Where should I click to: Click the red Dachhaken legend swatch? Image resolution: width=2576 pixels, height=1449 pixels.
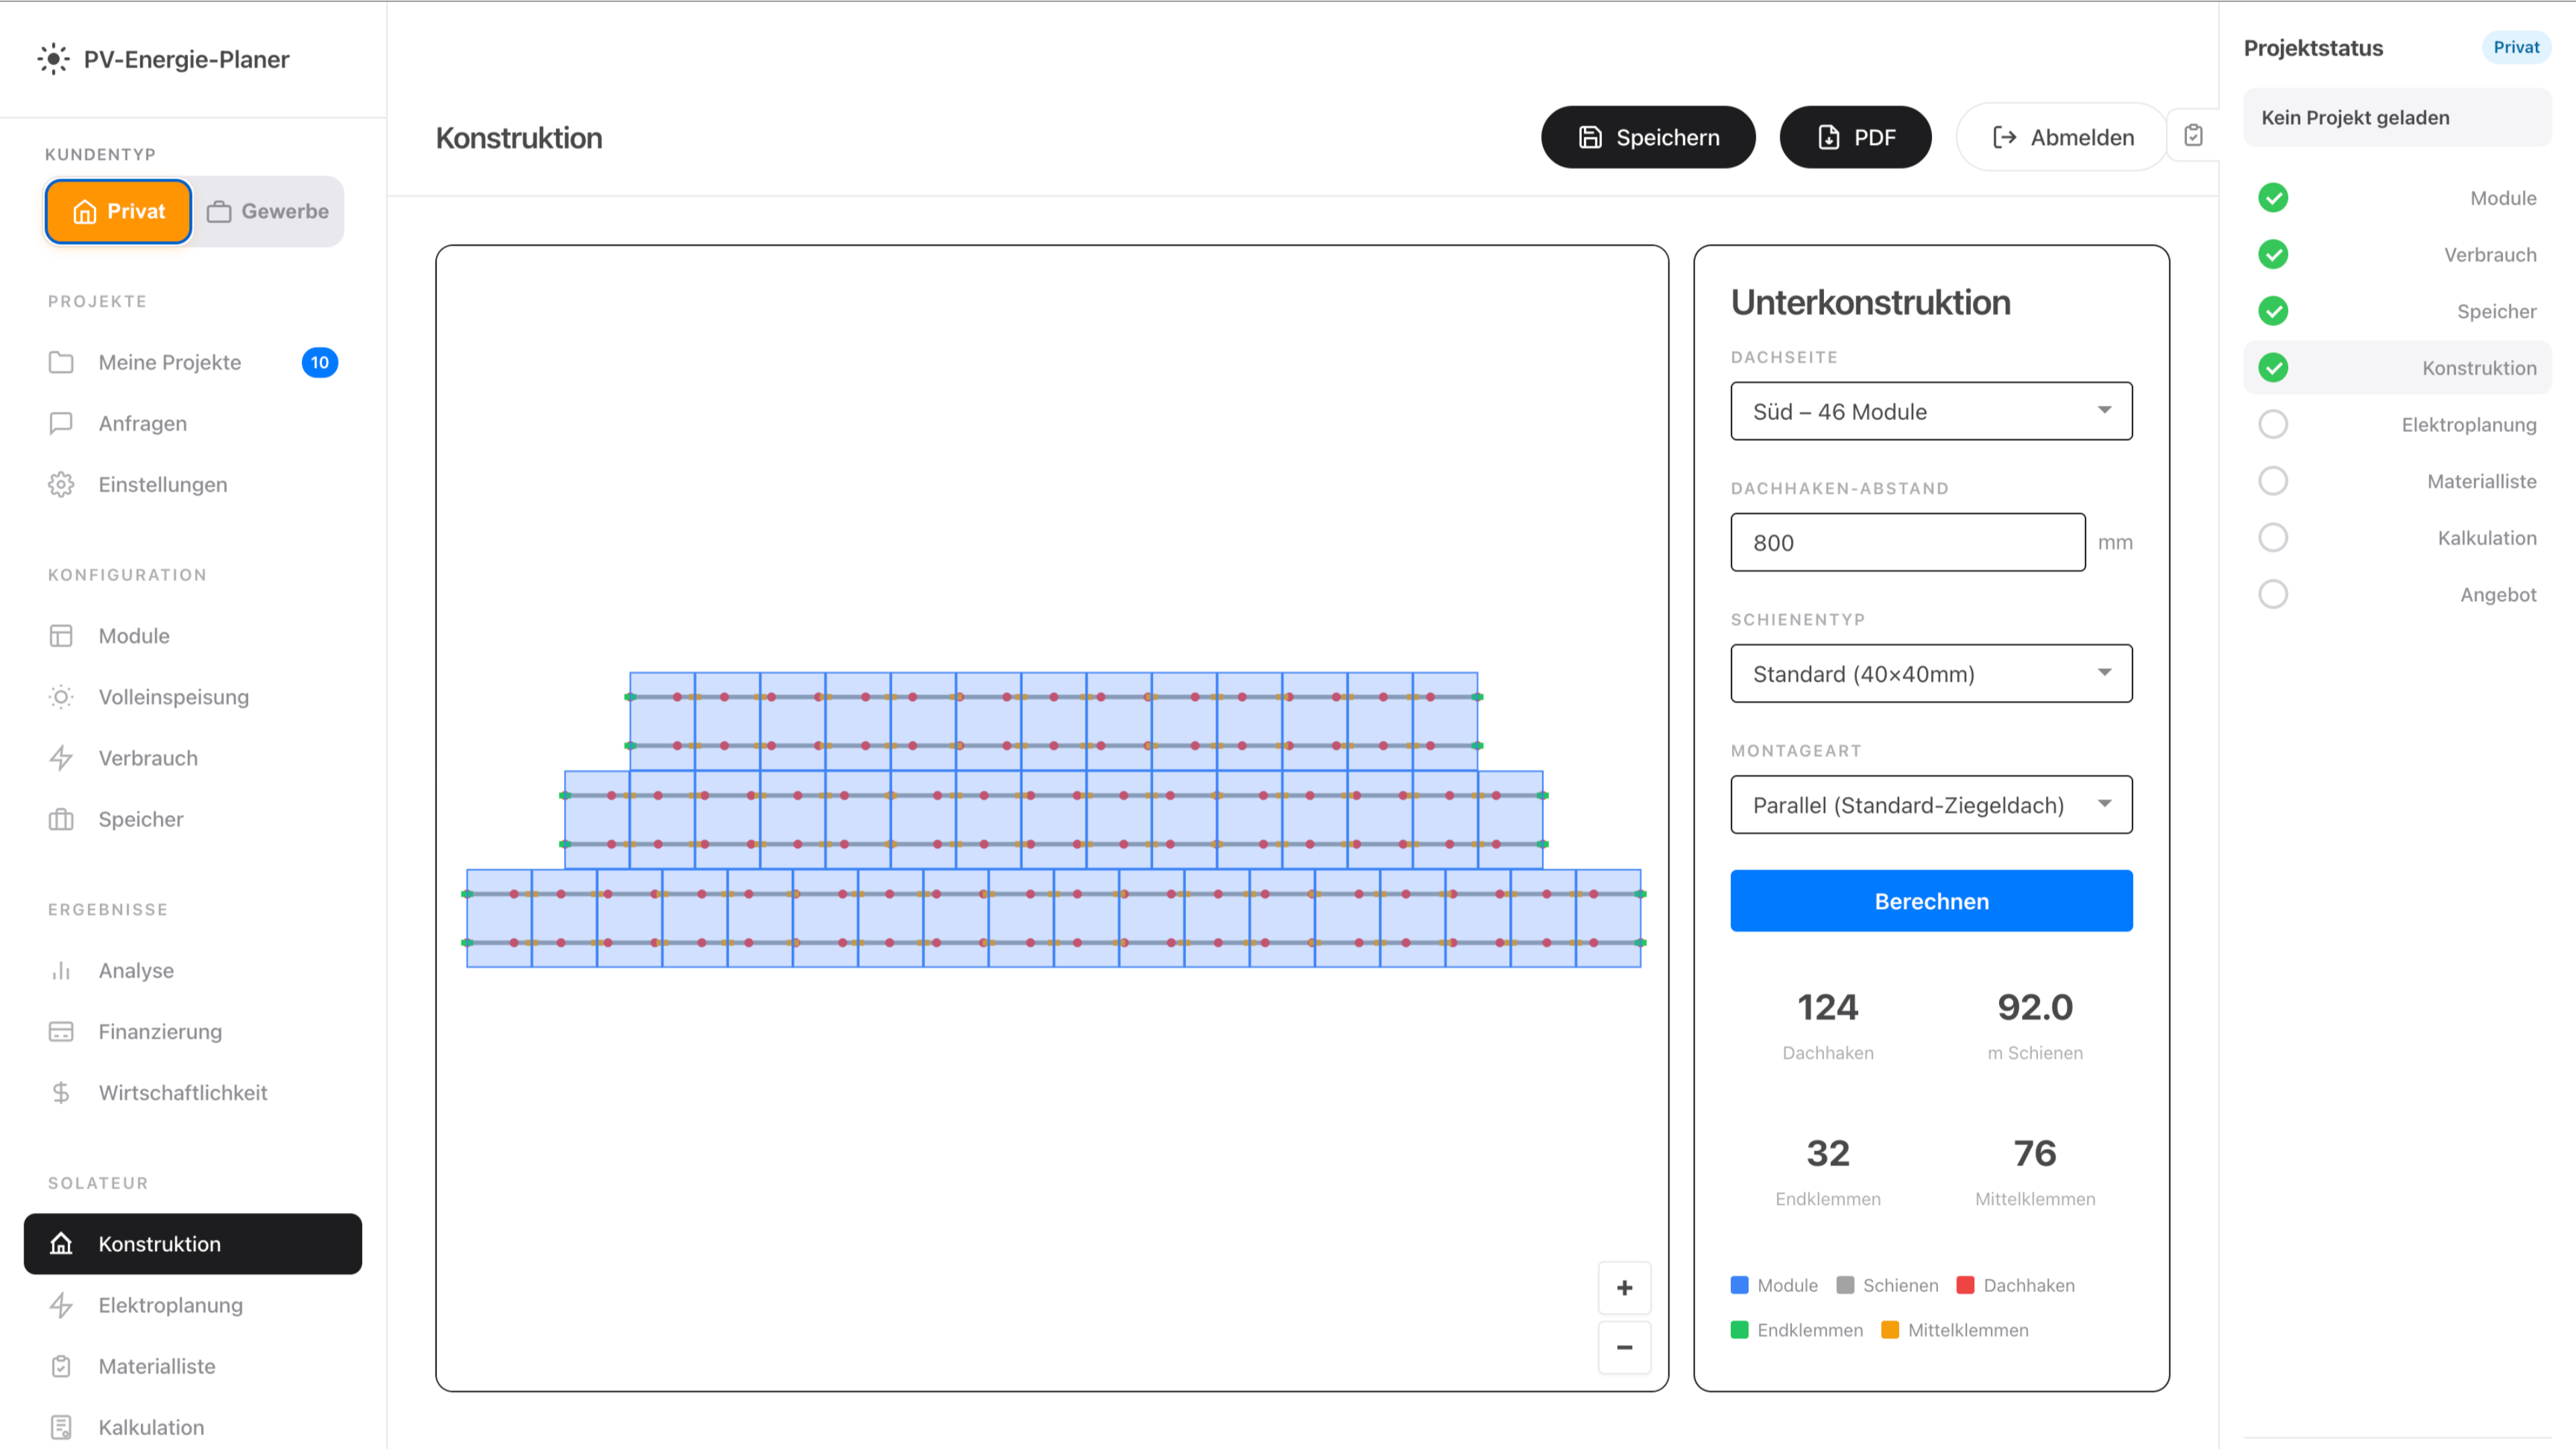pos(1965,1285)
